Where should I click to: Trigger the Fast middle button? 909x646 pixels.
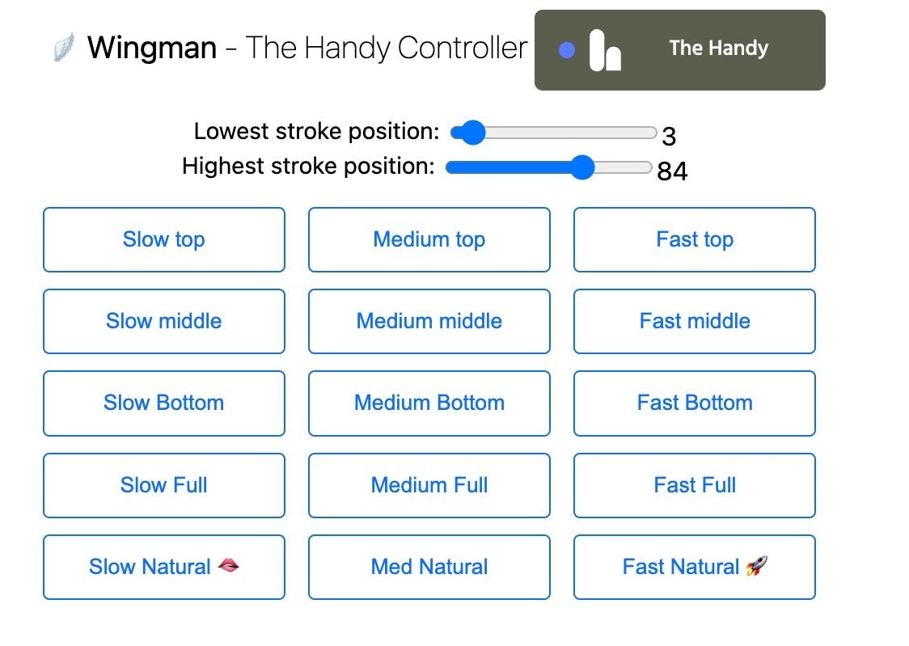tap(695, 321)
